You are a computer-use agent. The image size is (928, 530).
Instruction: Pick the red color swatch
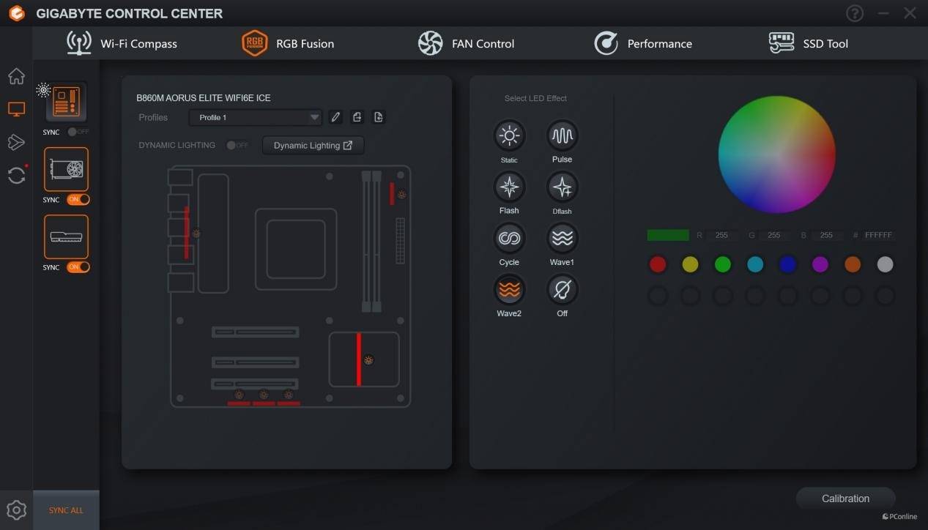click(x=658, y=264)
